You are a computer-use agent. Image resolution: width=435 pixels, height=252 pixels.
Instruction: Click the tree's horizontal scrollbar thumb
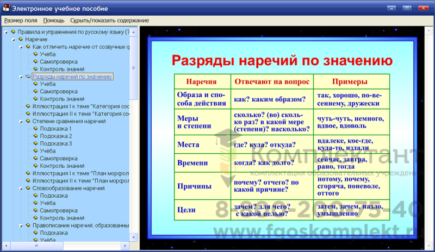pos(36,245)
